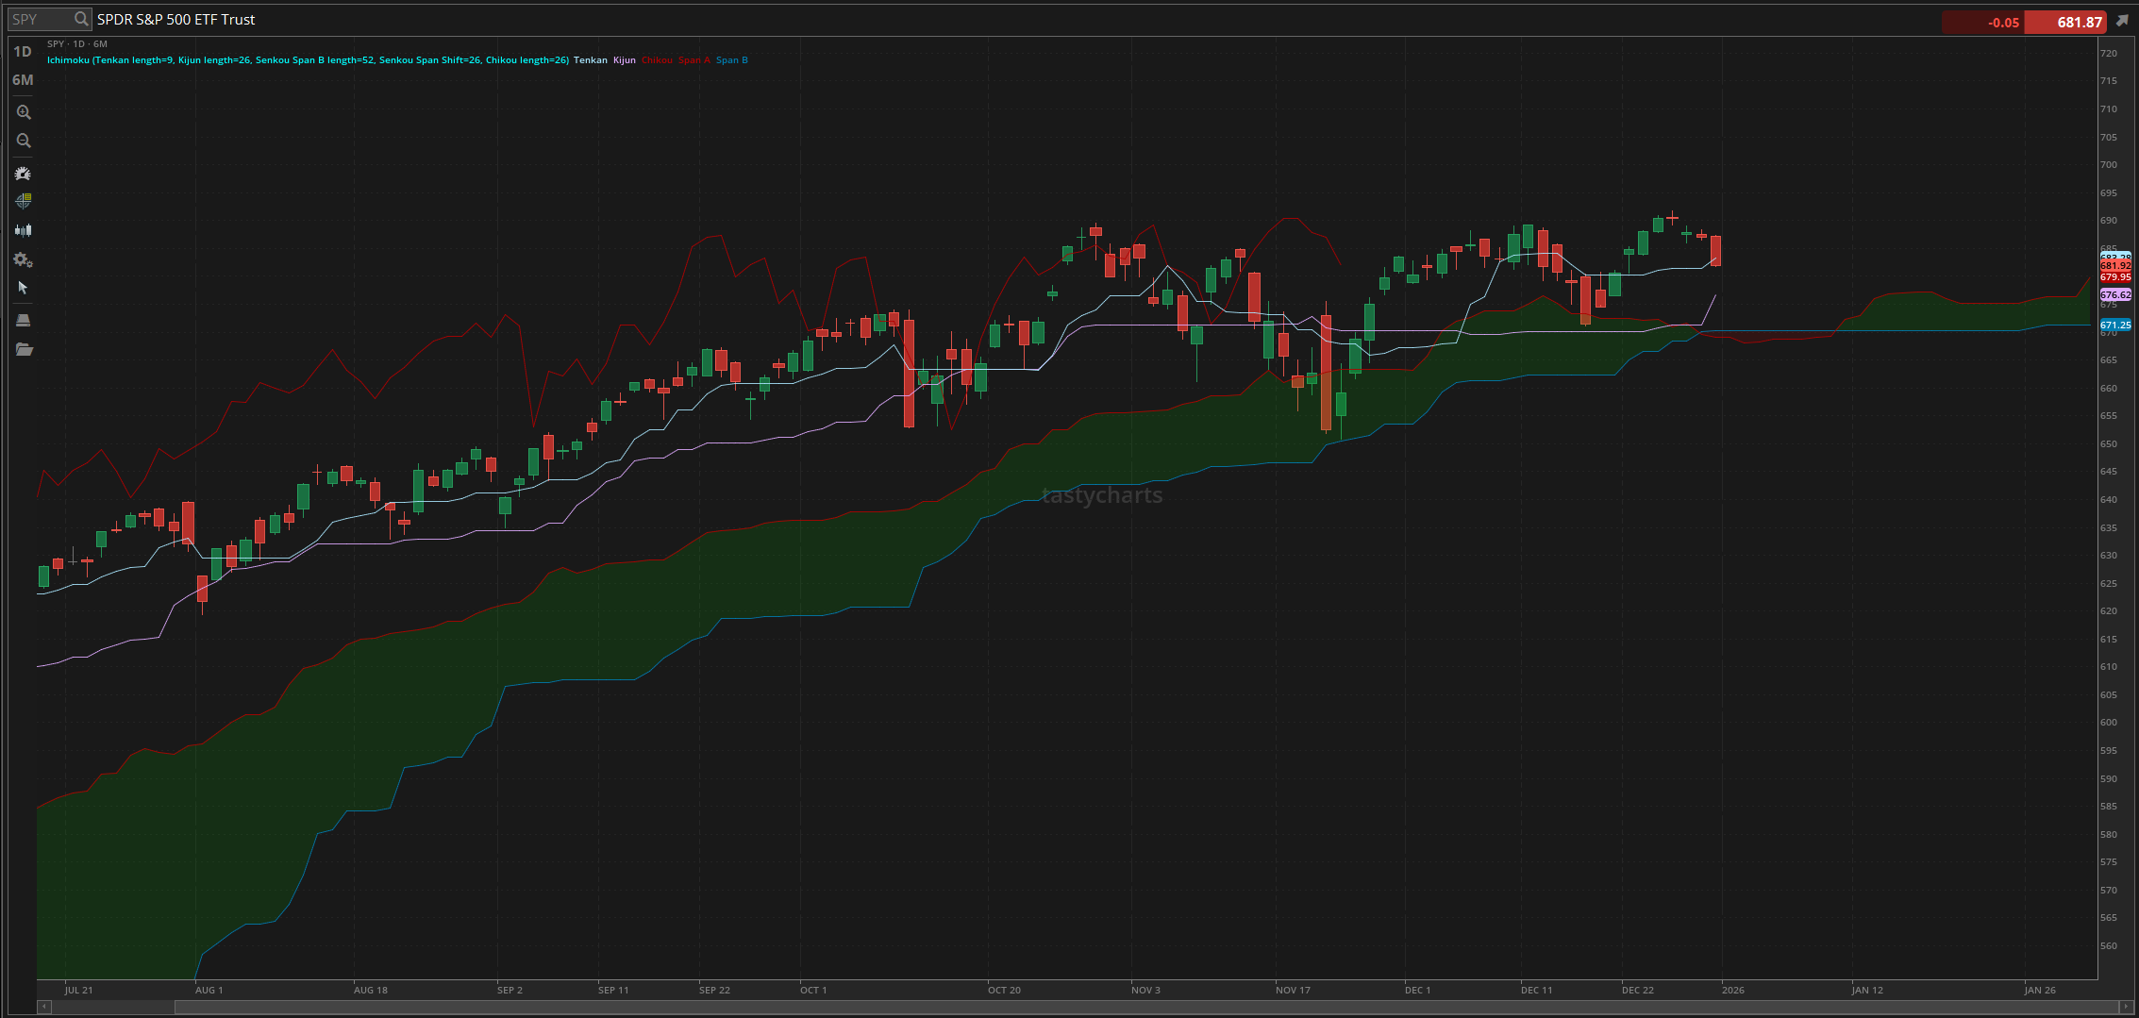Click the scrollbar left arrow button
Screen dimensions: 2139x1018
(42, 1008)
